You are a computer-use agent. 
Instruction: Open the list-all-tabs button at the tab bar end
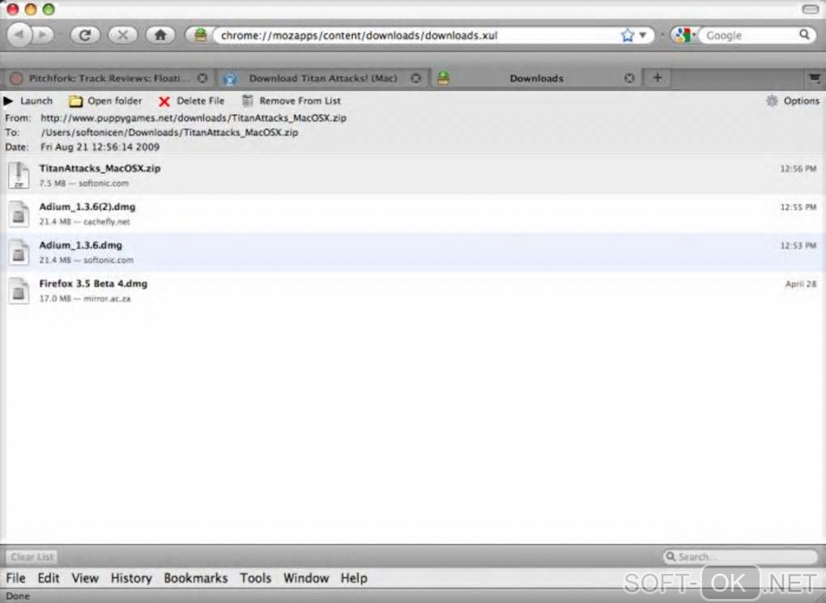pyautogui.click(x=815, y=79)
